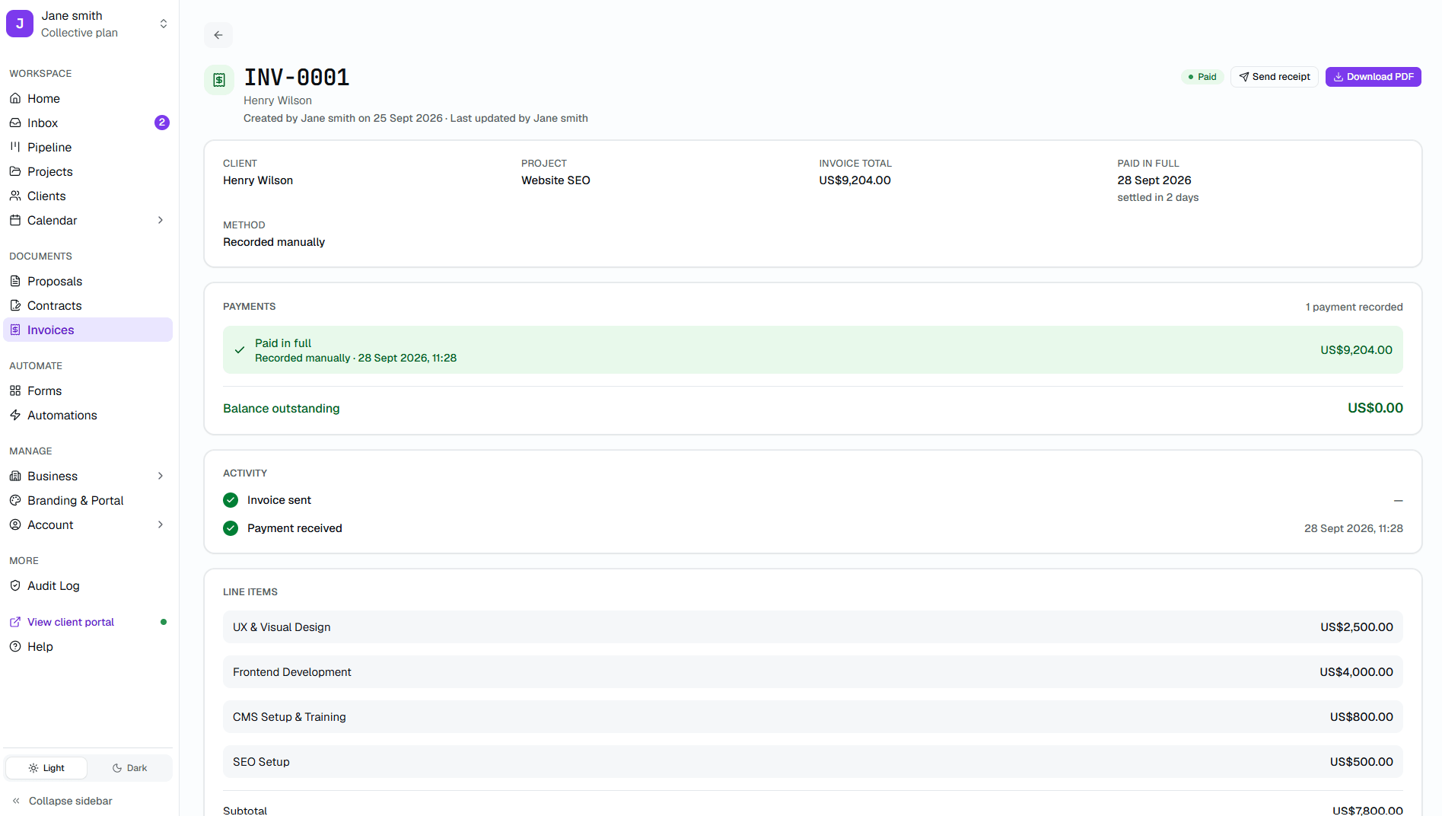Click the Home house icon in sidebar
The height and width of the screenshot is (816, 1442).
(x=15, y=98)
